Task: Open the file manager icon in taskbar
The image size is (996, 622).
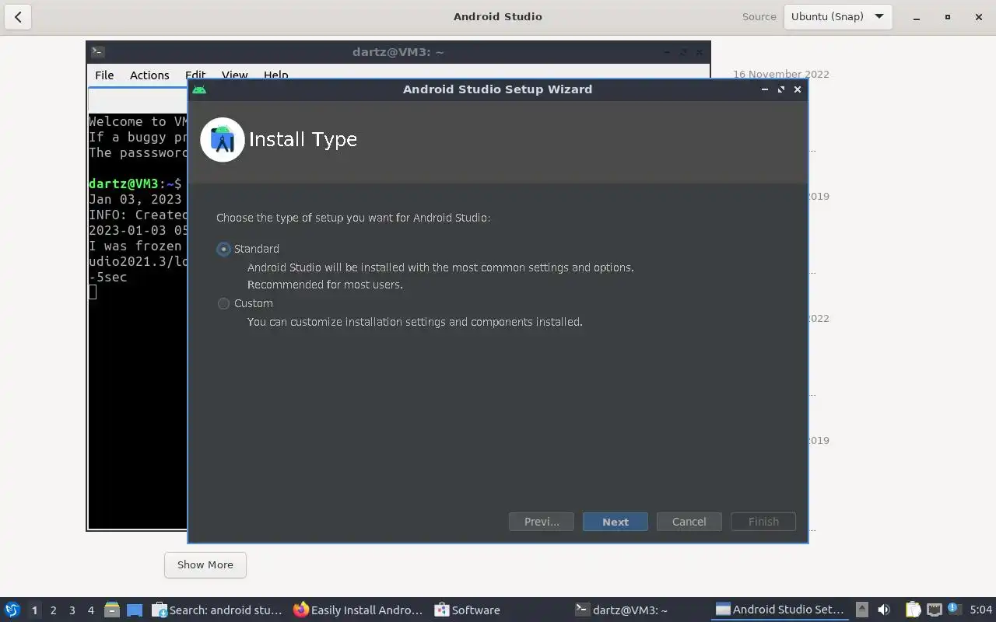Action: point(112,610)
